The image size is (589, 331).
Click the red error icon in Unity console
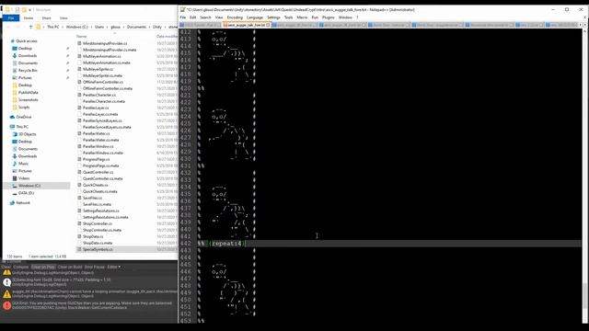point(6,305)
